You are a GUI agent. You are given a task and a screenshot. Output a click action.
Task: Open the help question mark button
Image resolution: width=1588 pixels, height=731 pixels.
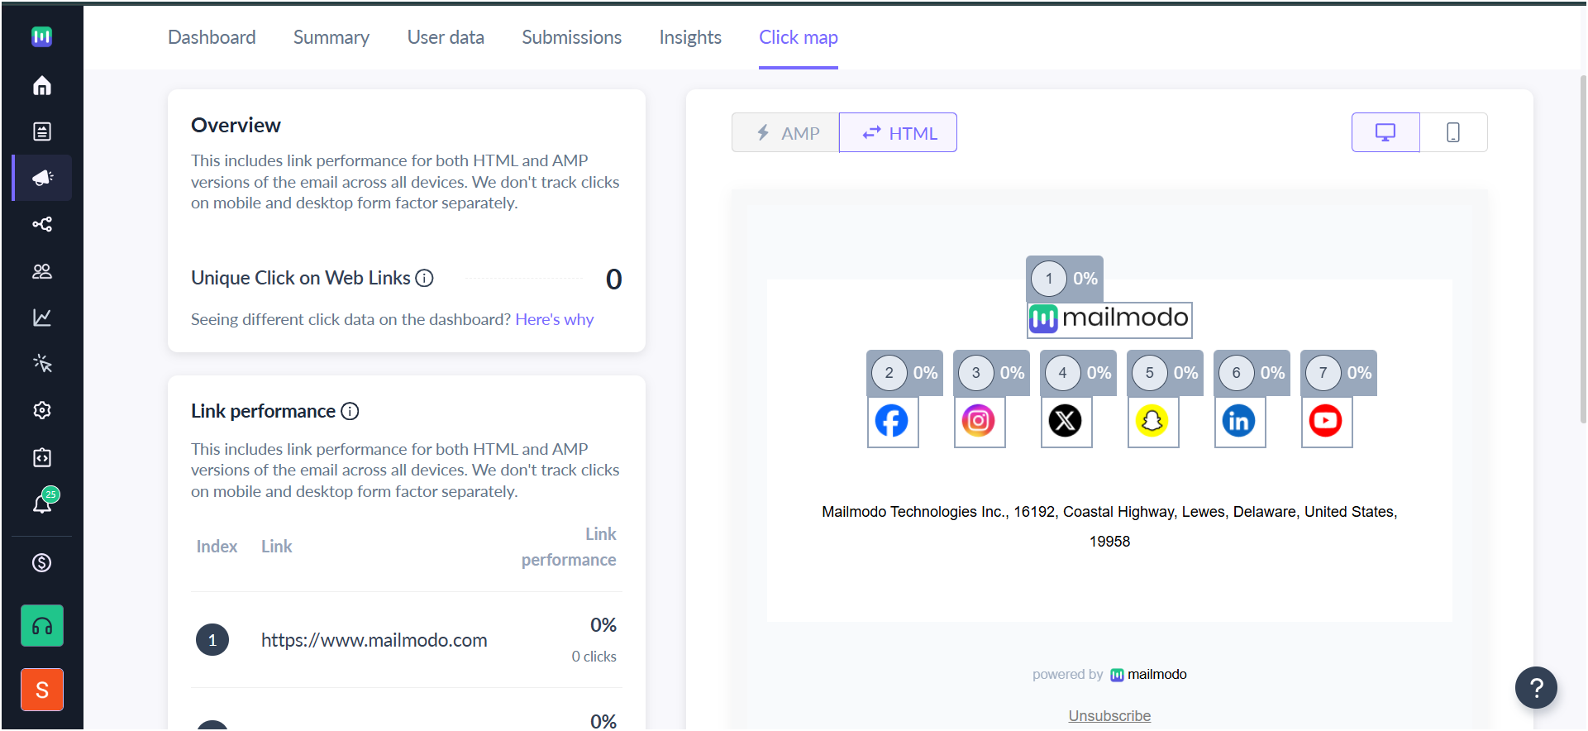click(x=1536, y=687)
